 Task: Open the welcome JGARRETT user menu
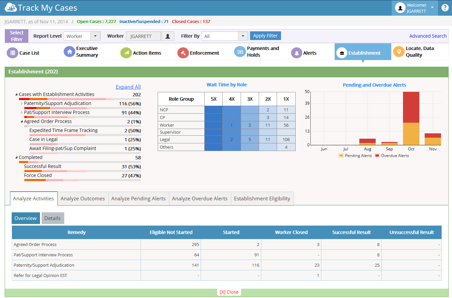[415, 8]
